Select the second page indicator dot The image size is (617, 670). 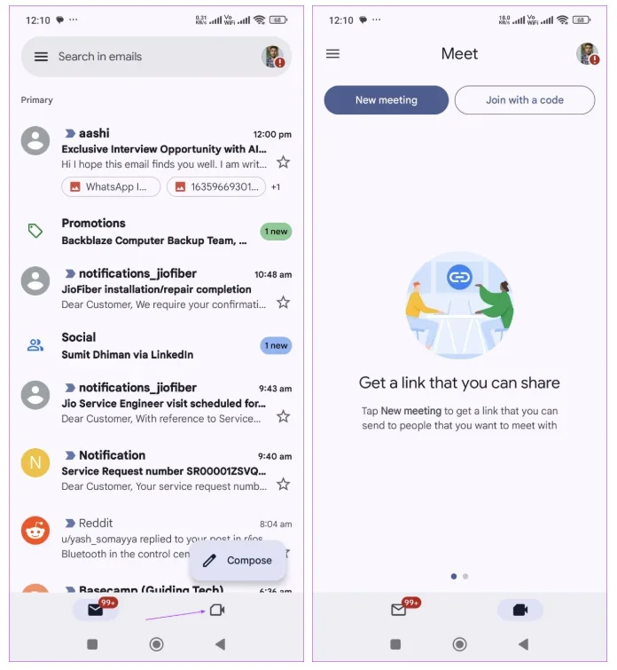coord(465,577)
